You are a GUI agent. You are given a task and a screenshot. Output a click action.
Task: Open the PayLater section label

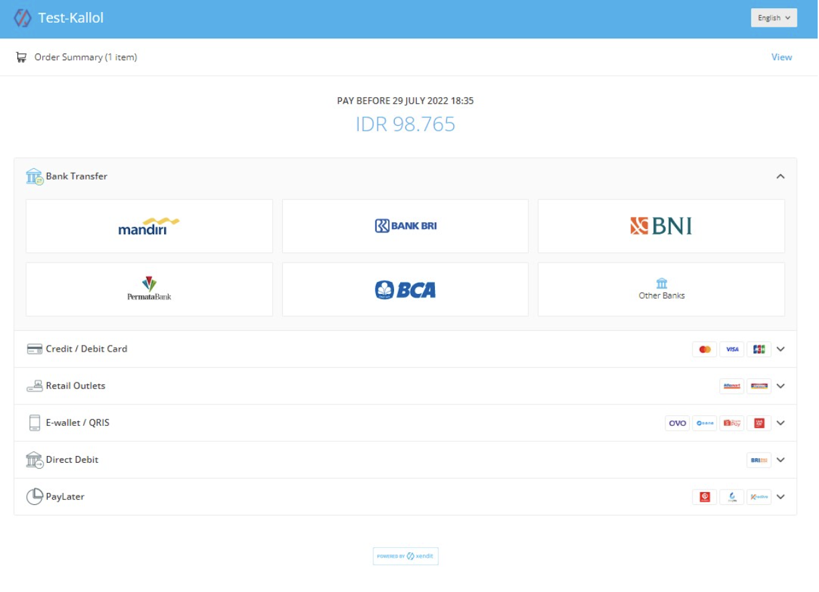(x=65, y=497)
